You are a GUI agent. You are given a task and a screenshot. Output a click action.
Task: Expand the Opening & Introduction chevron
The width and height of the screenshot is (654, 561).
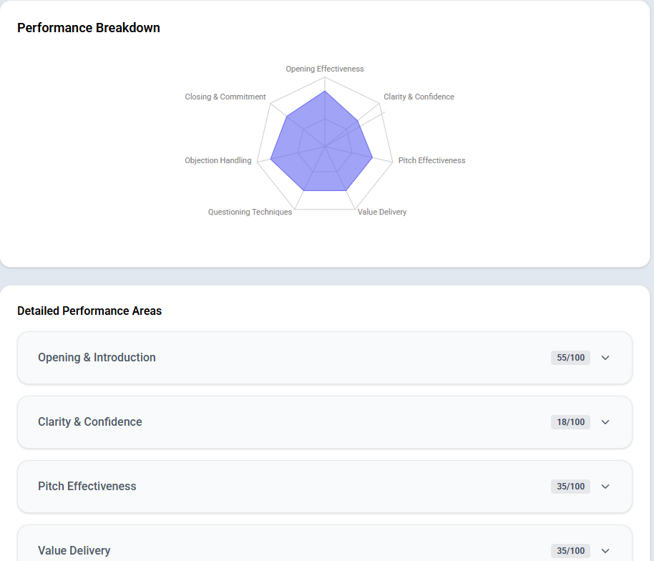tap(605, 358)
